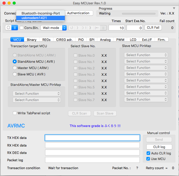Open the third Slave MCU PinMap dropdown
The height and width of the screenshot is (176, 179).
(146, 68)
